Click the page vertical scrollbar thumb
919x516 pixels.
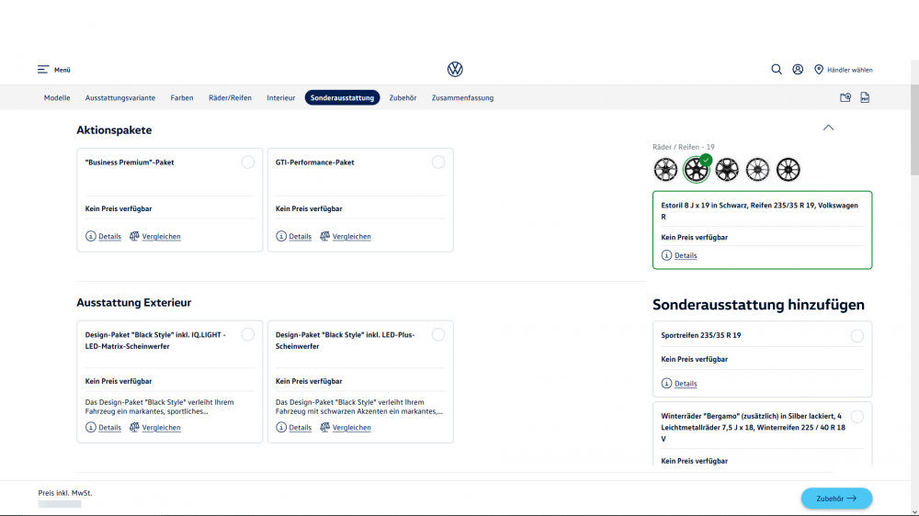pos(914,130)
